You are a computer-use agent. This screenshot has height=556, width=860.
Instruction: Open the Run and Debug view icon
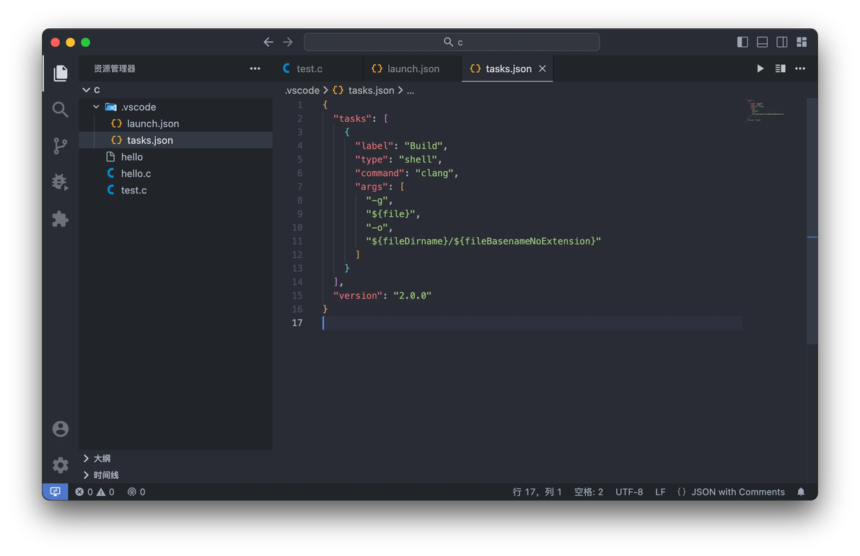click(61, 182)
